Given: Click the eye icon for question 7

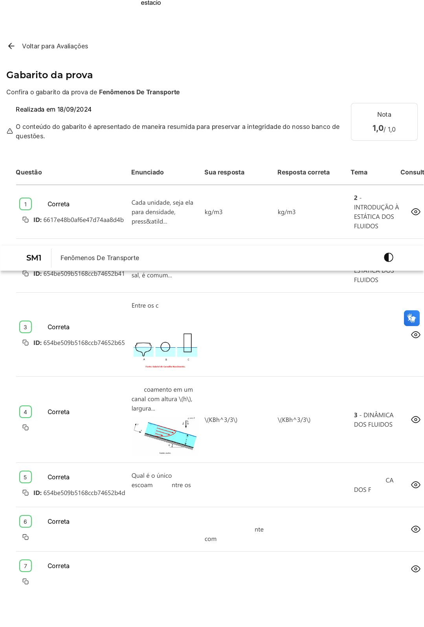Looking at the screenshot, I should [x=415, y=569].
